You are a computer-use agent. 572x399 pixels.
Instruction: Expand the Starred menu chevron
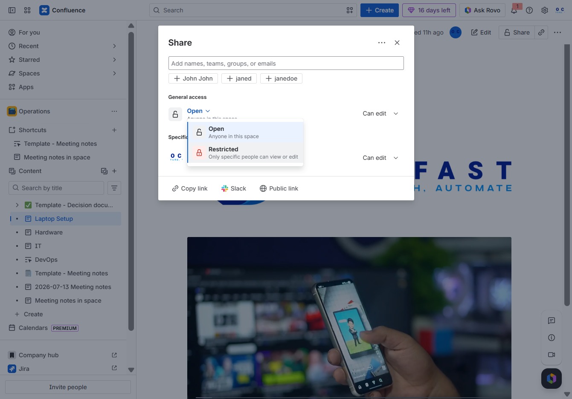coord(114,60)
